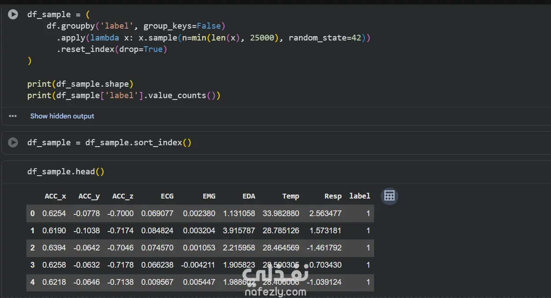The image size is (551, 298).
Task: Click Resp value -1.461792
Action: [324, 248]
